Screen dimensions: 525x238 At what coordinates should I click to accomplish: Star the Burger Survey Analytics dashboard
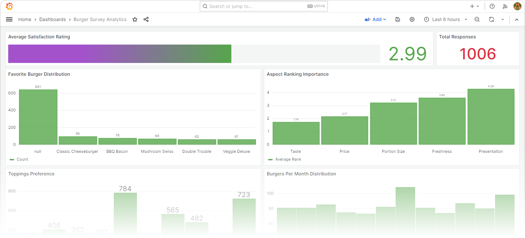tap(135, 19)
